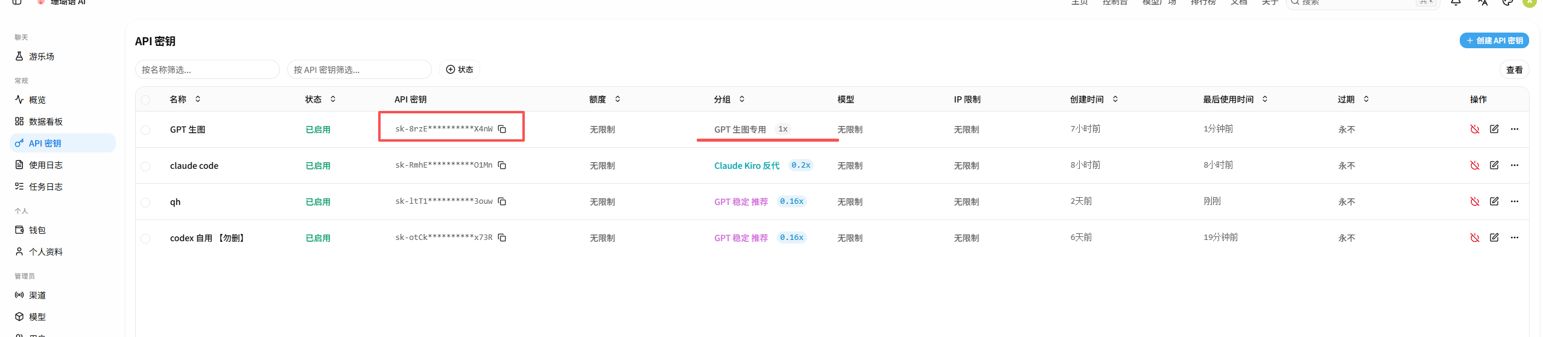1543x337 pixels.
Task: Check the select-all header checkbox
Action: (x=145, y=99)
